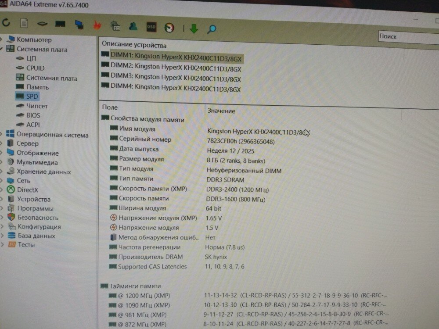Image resolution: width=439 pixels, height=329 pixels.
Task: Click the magnifier search toolbar icon
Action: pos(212,29)
